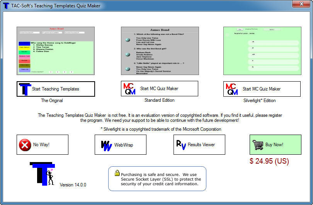Viewport: 313px width, 205px height.
Task: Open the WebWrap button
Action: (x=121, y=145)
